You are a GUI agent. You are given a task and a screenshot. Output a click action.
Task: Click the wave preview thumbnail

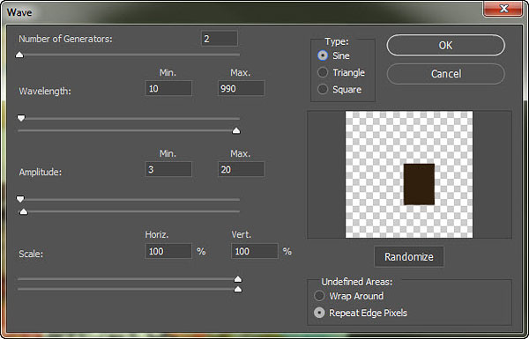coord(409,174)
